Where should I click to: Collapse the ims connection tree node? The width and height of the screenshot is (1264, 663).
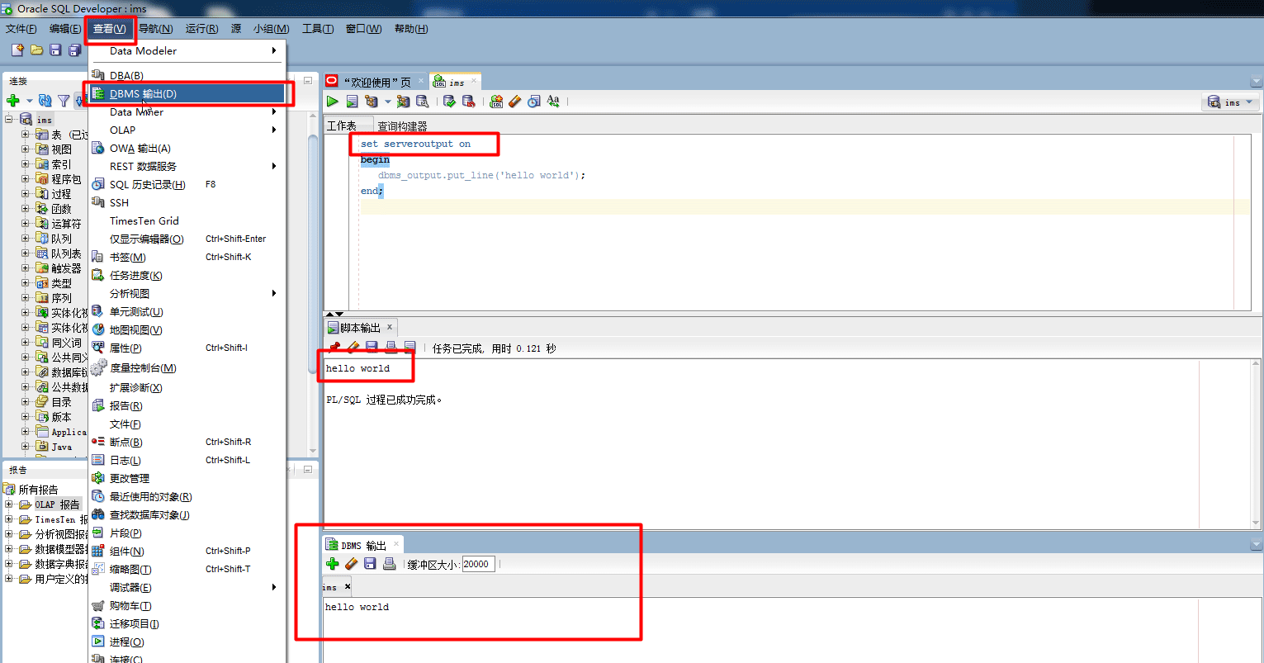click(x=10, y=120)
